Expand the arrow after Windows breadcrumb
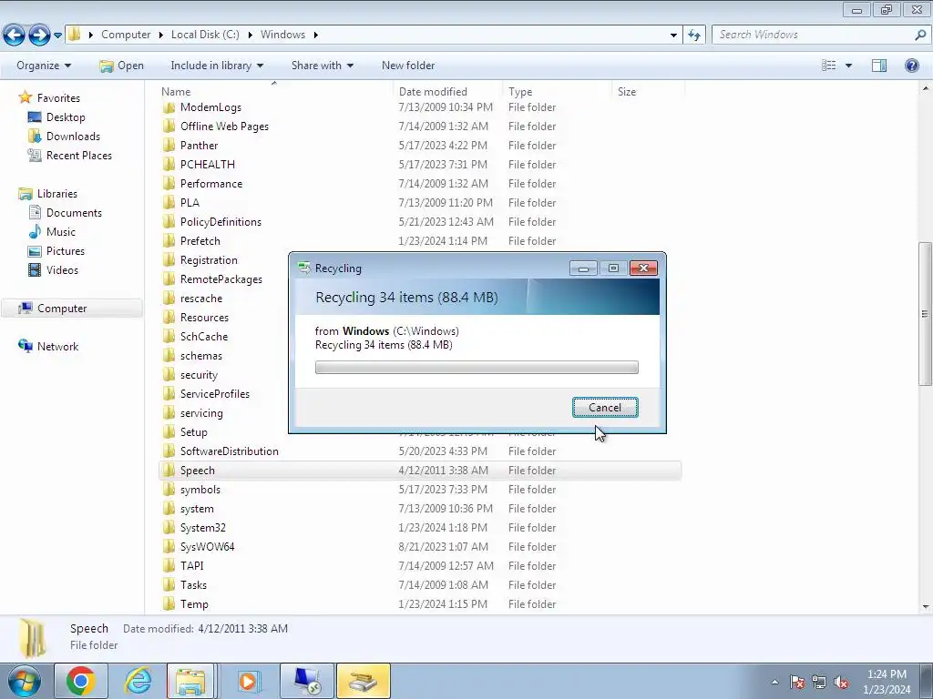 tap(315, 35)
